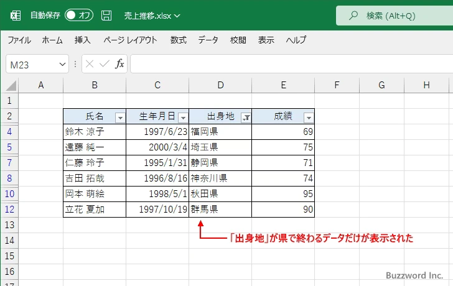This screenshot has height=286, width=453.
Task: Select row 4 header
Action: click(x=9, y=132)
